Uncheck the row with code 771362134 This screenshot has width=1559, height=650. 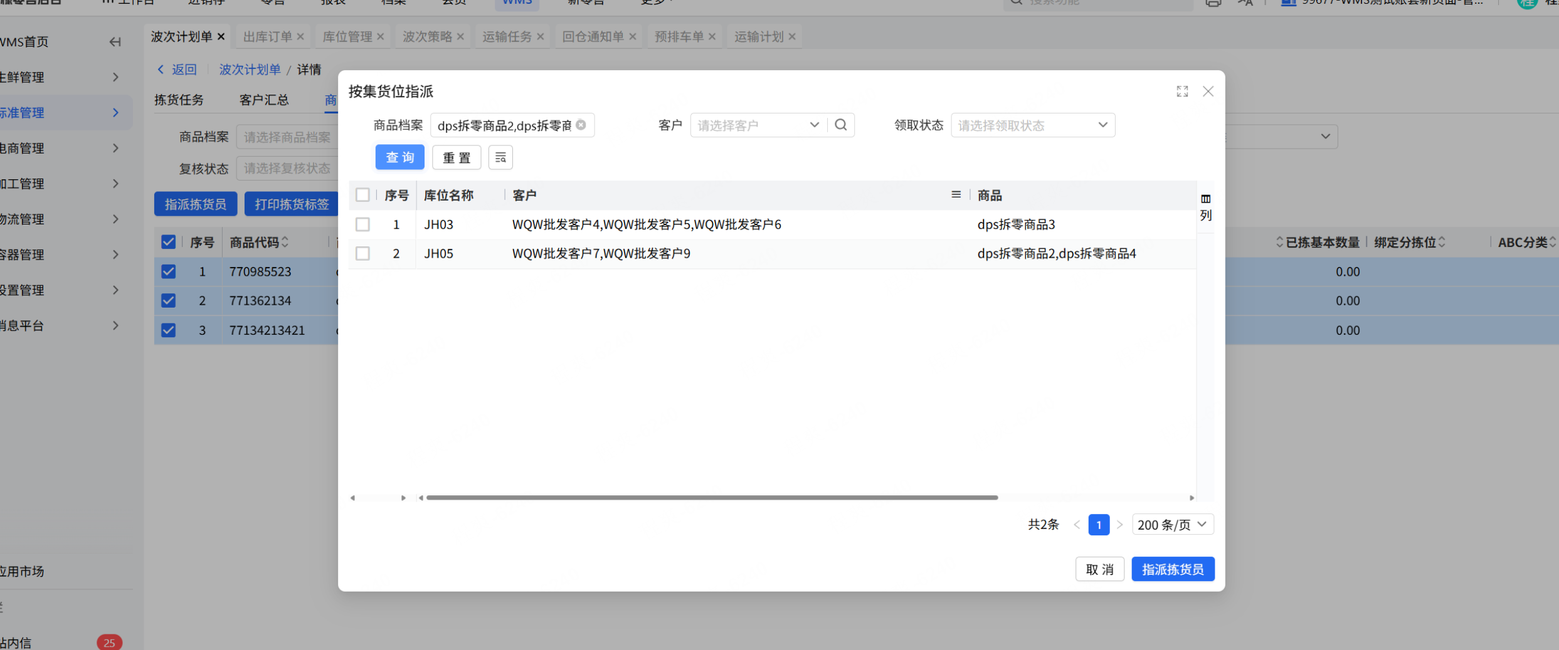pyautogui.click(x=168, y=301)
